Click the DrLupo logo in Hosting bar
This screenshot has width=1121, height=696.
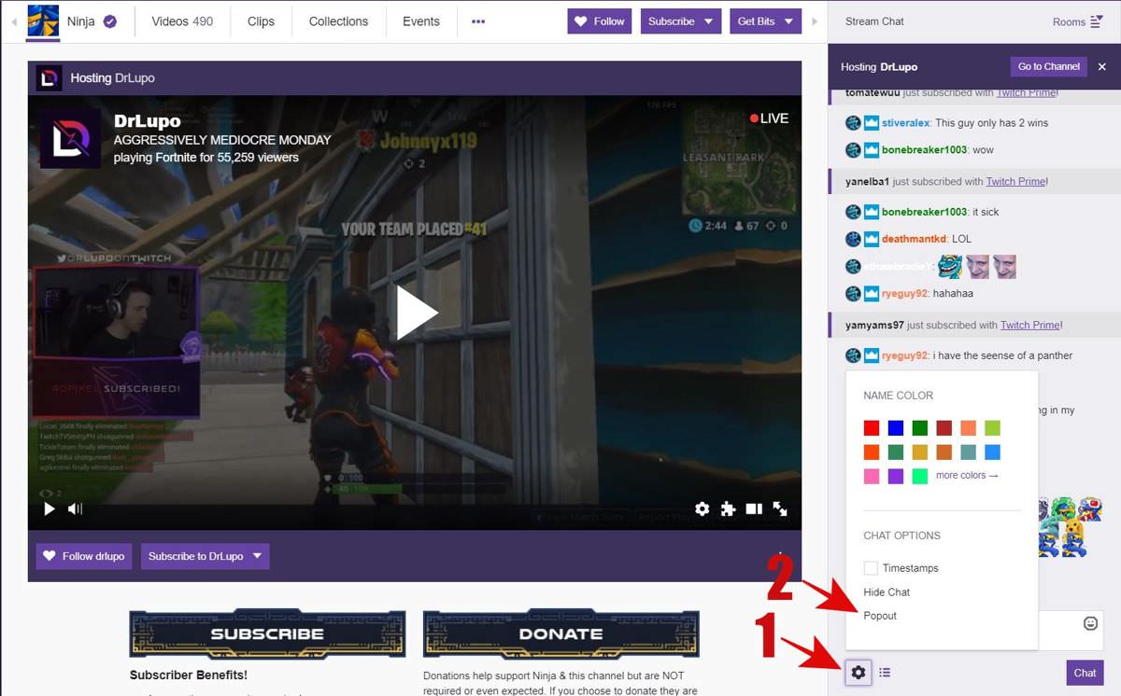[49, 78]
